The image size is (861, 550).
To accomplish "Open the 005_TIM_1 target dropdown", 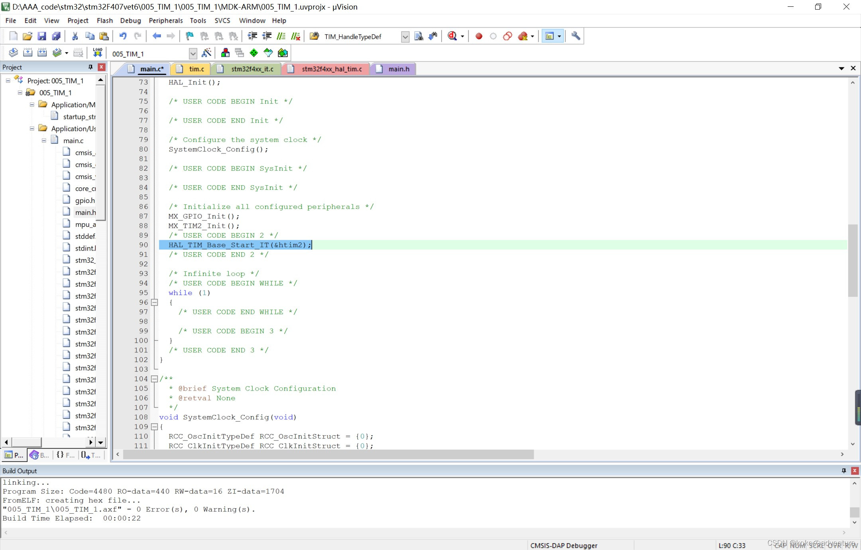I will click(193, 53).
